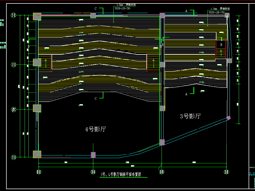The image size is (255, 191).
Task: Select the 3号影厅 room label
Action: [190, 116]
